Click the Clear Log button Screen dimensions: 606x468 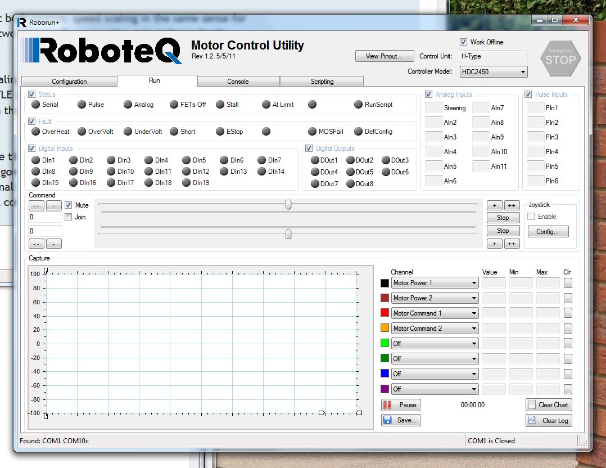(x=548, y=421)
